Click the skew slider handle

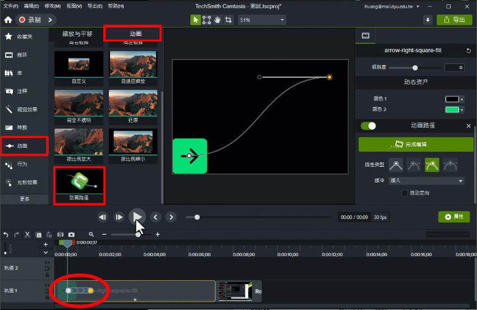click(x=415, y=67)
